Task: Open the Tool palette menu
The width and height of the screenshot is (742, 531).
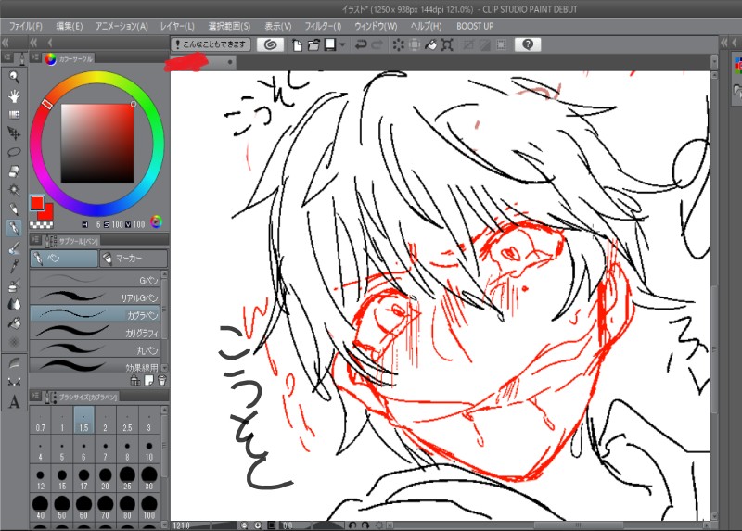Action: (7, 57)
